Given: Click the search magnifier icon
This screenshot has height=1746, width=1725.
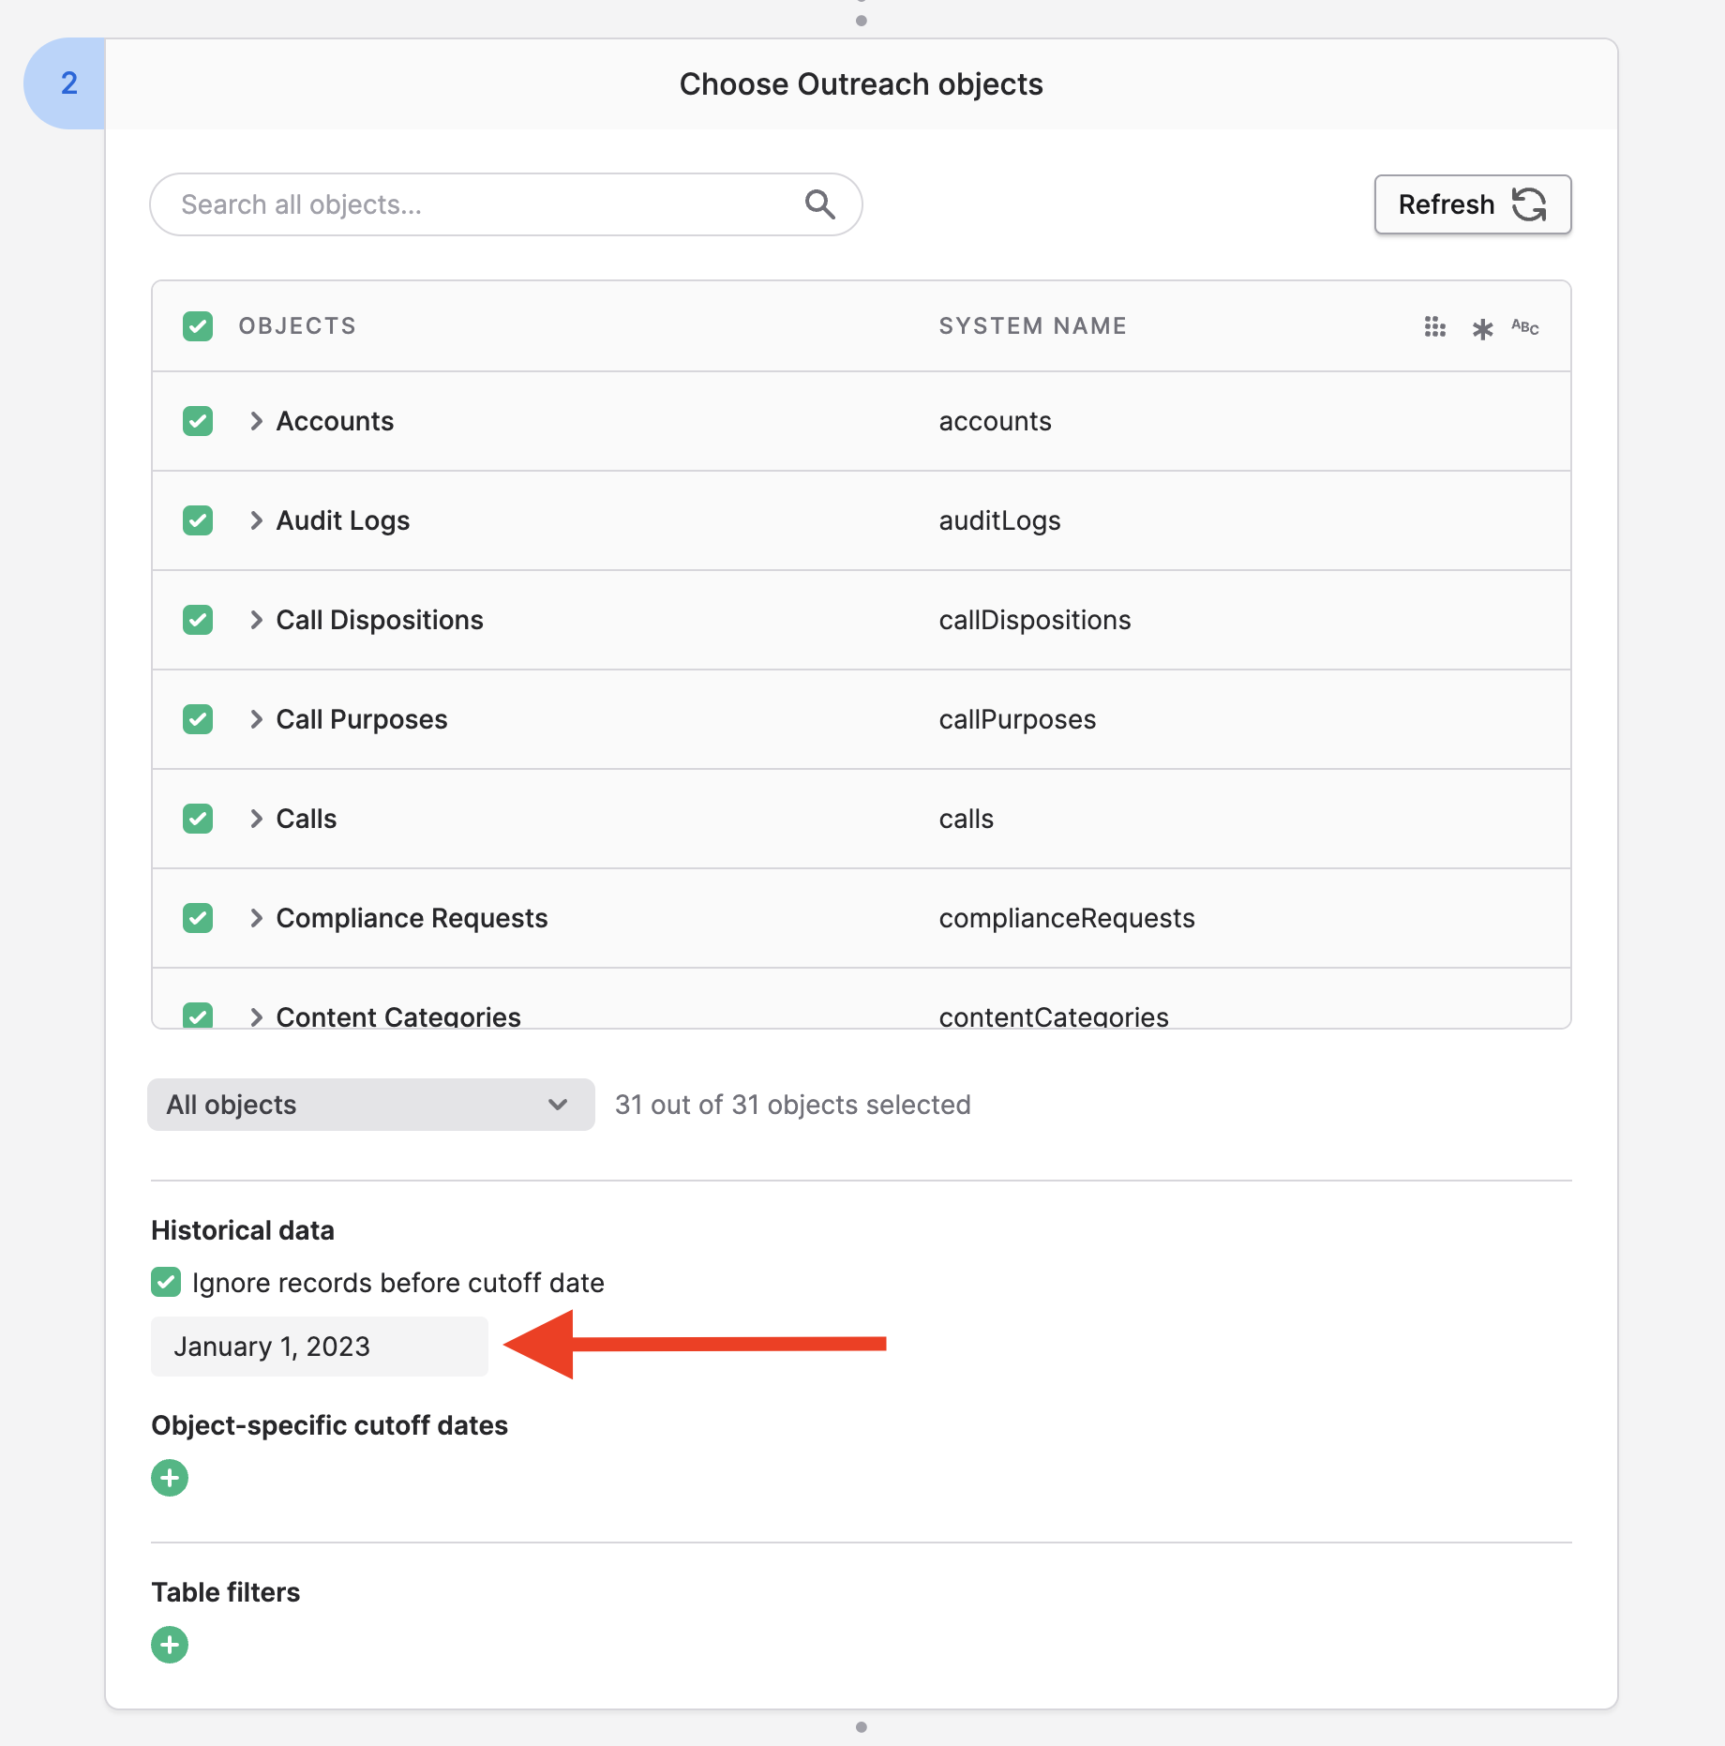Looking at the screenshot, I should 820,204.
